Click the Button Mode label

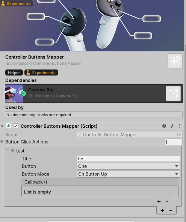[x=36, y=174]
